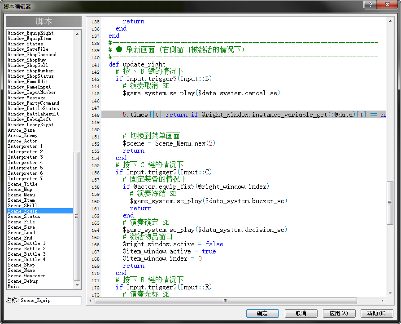Viewport: 401px width, 324px height.
Task: Click horizontal scrollbar left arrow
Action: point(90,301)
